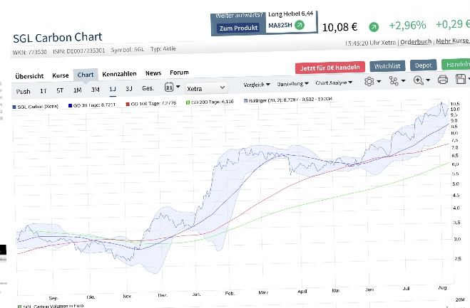Viewport: 470px width, 308px height.
Task: Click green arrow beside MA825H
Action: (300, 25)
